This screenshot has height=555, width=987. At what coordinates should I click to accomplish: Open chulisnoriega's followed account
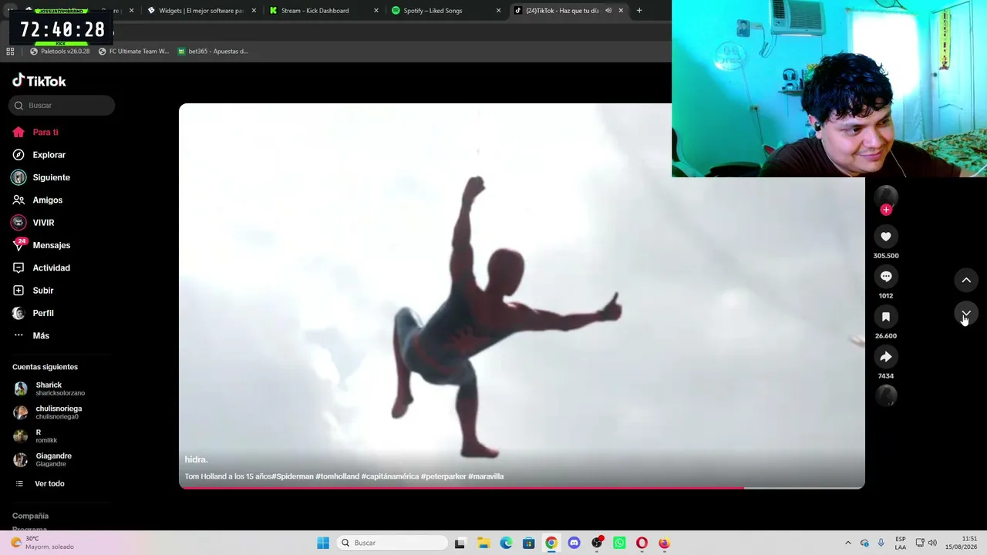coord(47,412)
